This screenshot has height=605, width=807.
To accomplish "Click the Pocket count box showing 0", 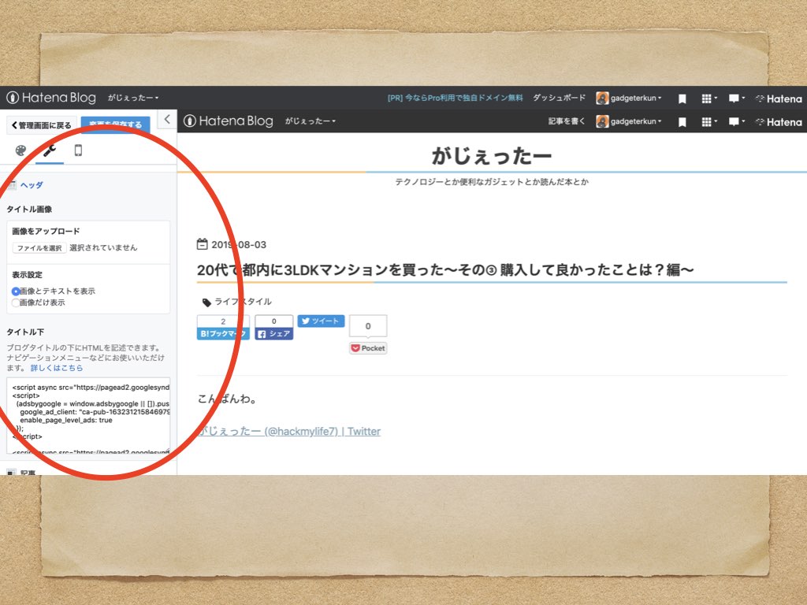I will (368, 326).
